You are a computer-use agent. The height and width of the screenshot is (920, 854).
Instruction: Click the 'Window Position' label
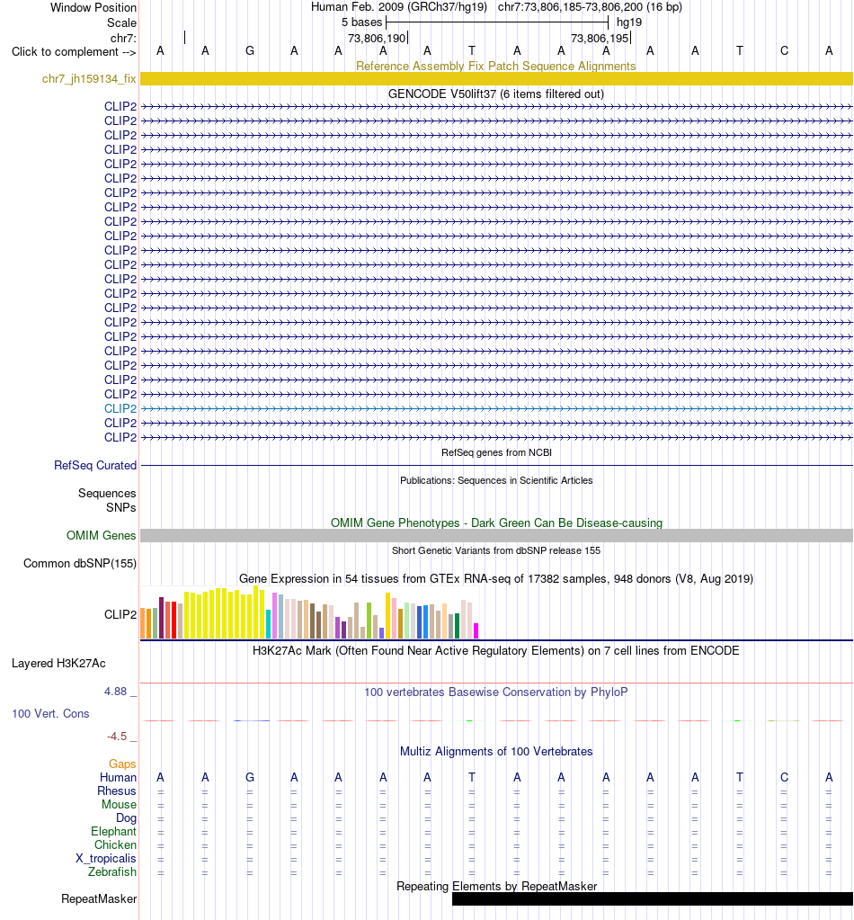tap(93, 7)
